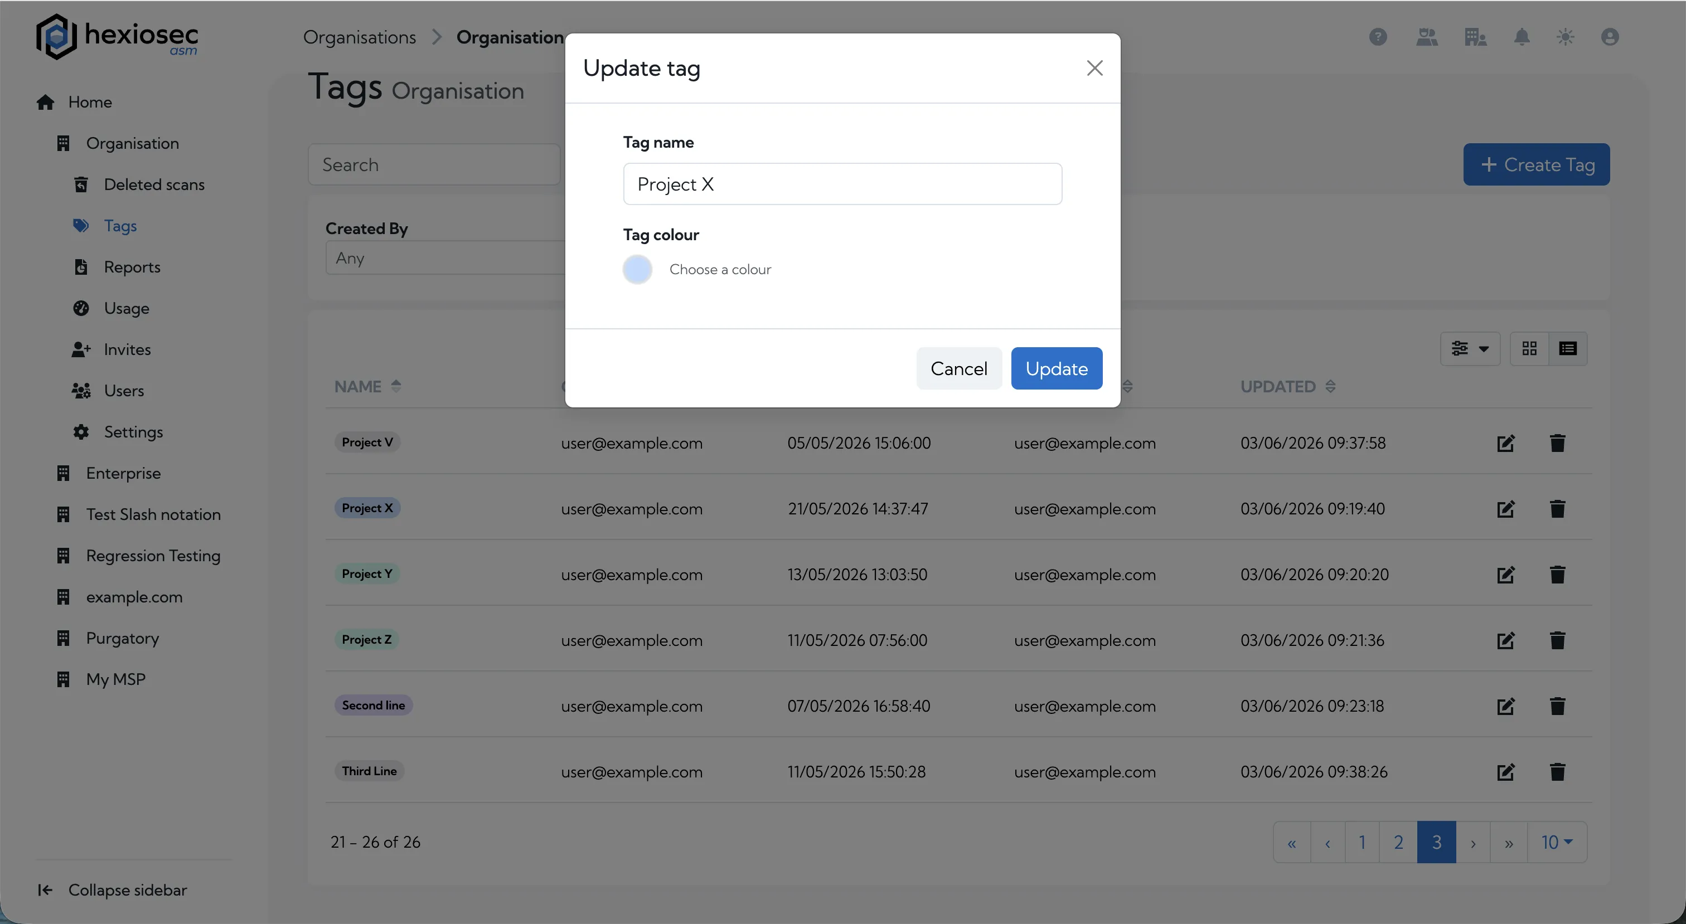Open column settings dropdown
This screenshot has width=1686, height=924.
tap(1470, 349)
